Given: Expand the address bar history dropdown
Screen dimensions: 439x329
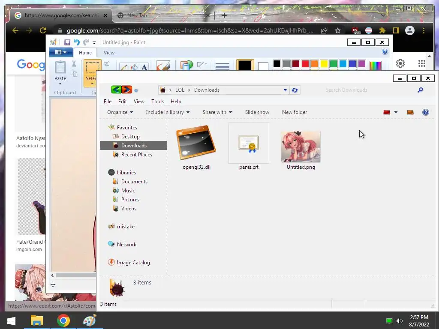Looking at the screenshot, I should [x=285, y=90].
